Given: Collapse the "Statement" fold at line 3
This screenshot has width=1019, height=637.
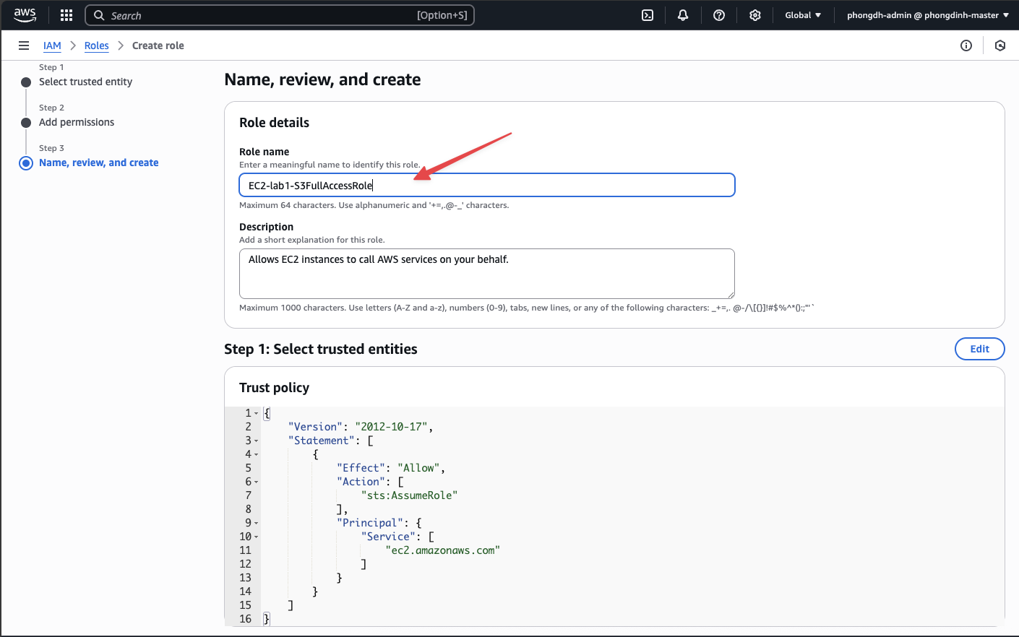Looking at the screenshot, I should [257, 441].
